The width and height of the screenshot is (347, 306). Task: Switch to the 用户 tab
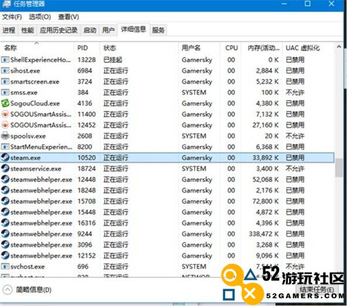click(108, 30)
